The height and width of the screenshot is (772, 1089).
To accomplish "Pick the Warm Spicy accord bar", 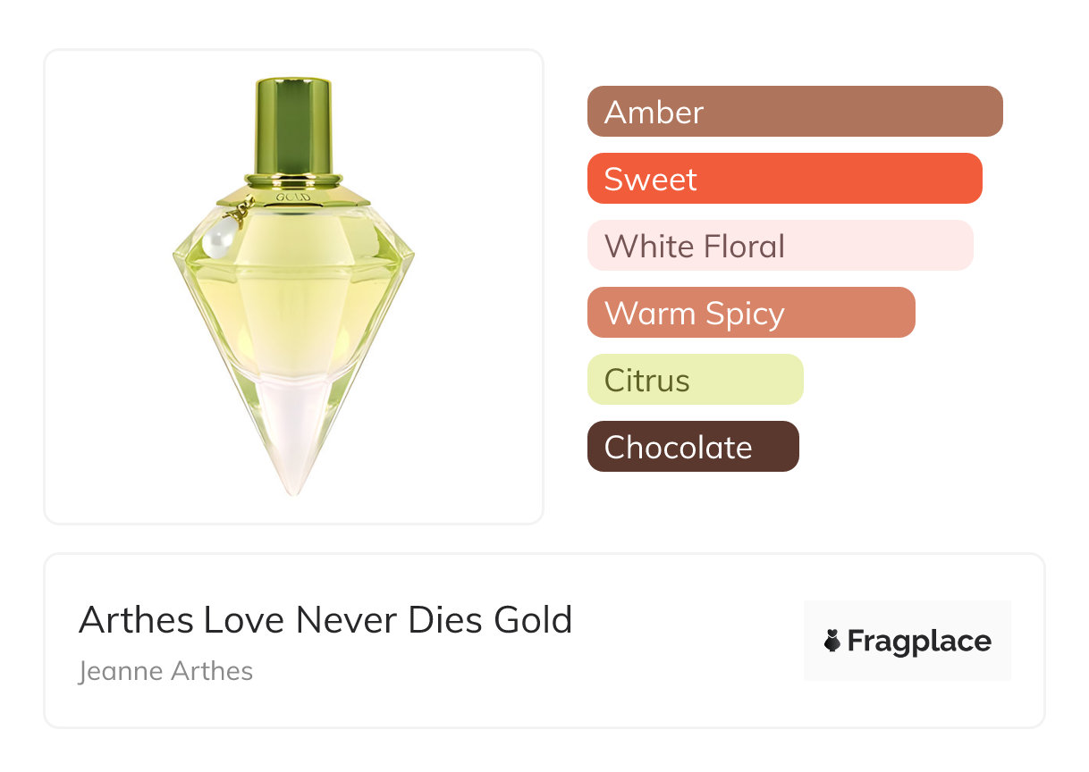I will [x=751, y=313].
